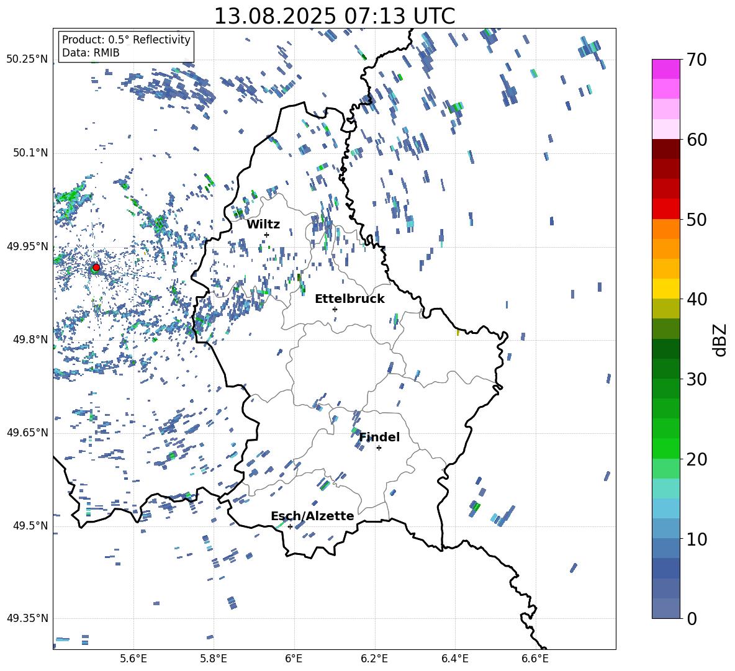Screen dimensions: 735x671
Task: Click the dark red segment just below the 60 tick
Action: pos(665,149)
